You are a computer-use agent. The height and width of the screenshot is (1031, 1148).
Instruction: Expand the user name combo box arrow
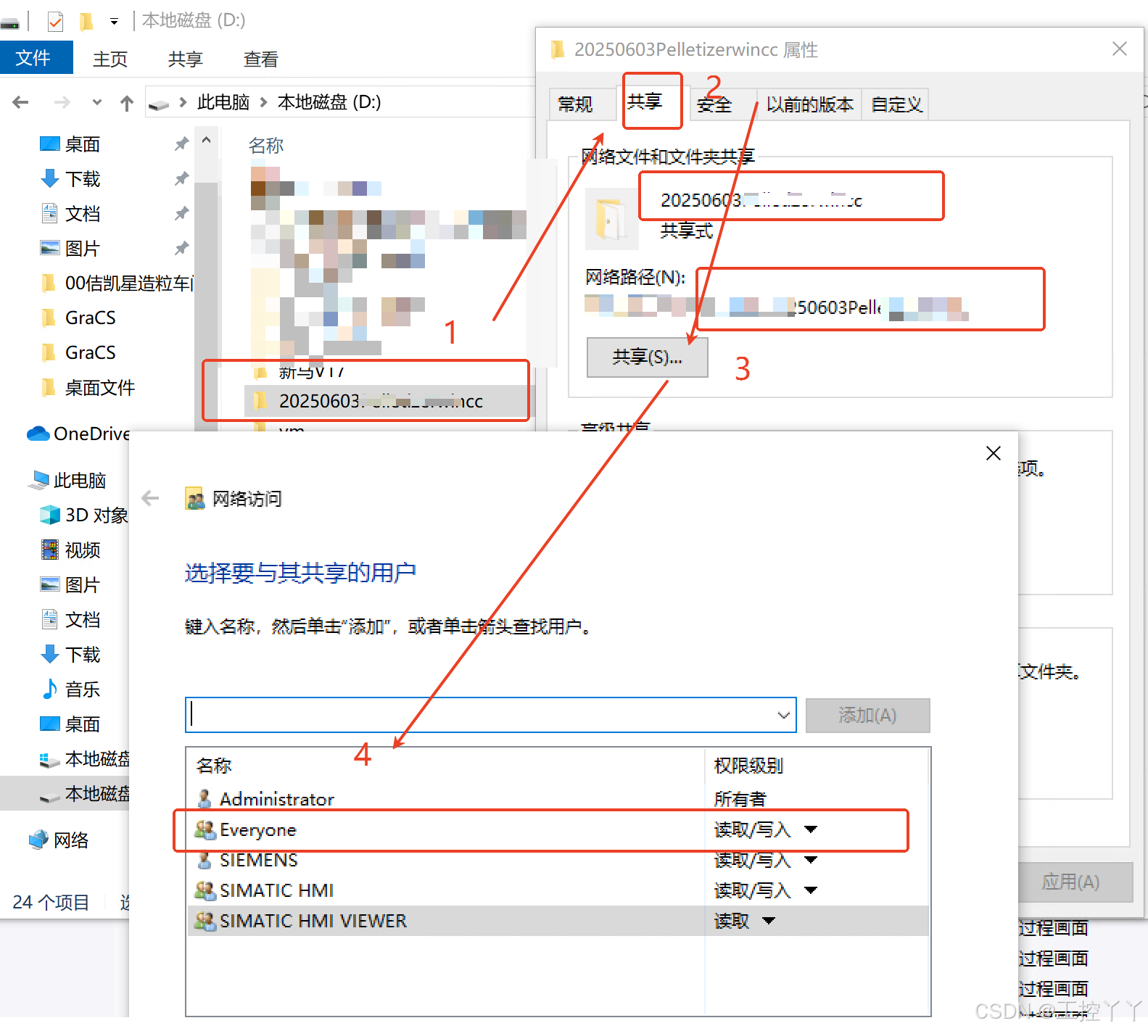[x=783, y=716]
